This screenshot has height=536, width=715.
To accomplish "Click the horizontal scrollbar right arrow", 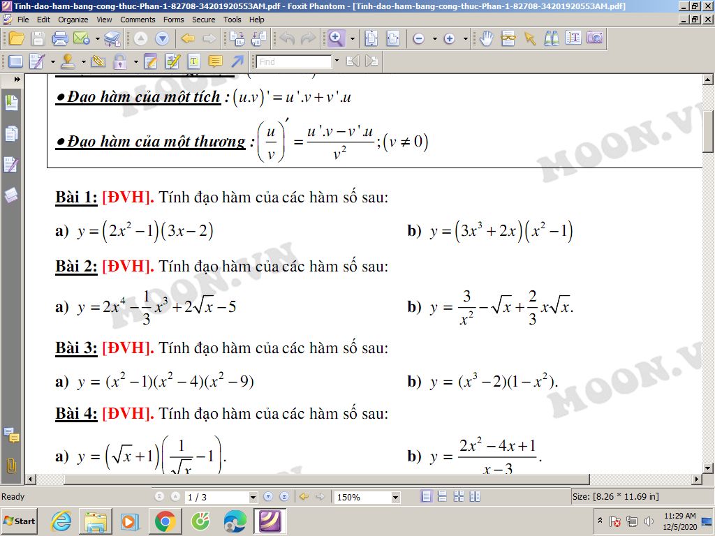I will pos(697,479).
